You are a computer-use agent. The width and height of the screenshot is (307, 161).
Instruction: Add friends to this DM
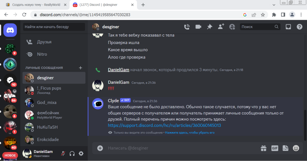pyautogui.click(x=221, y=27)
